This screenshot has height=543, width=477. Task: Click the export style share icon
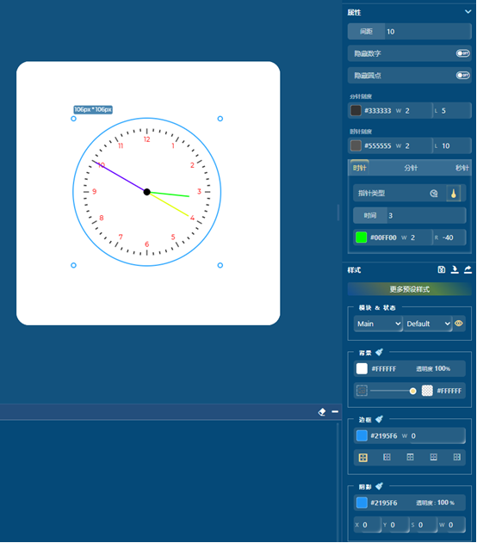coord(468,269)
